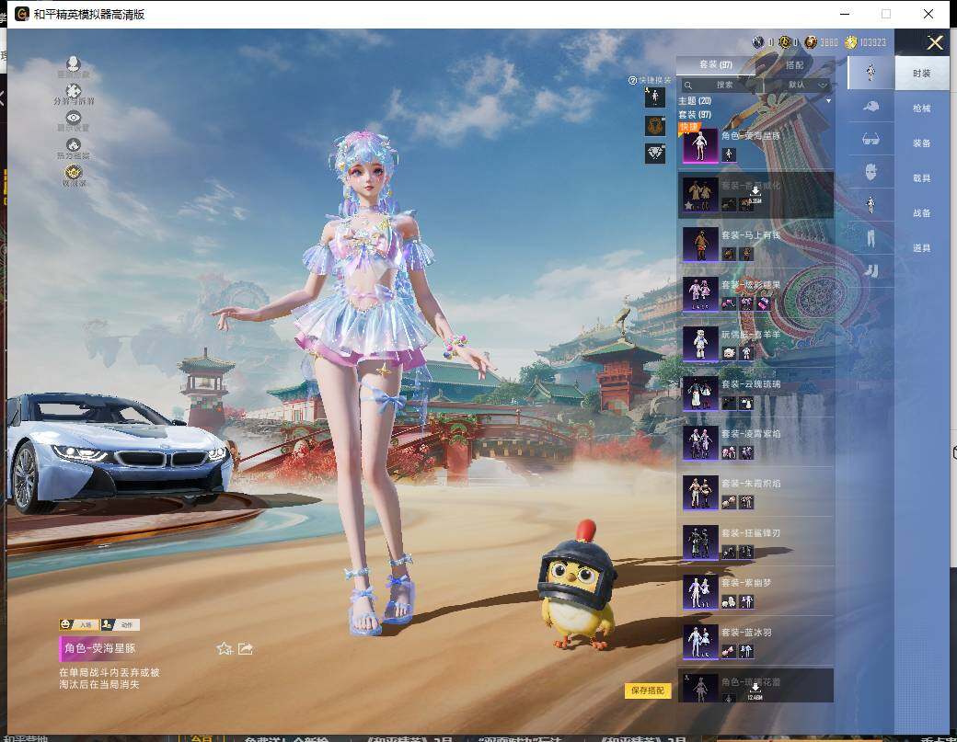Toggle the 显示设置 eye icon

pos(74,118)
